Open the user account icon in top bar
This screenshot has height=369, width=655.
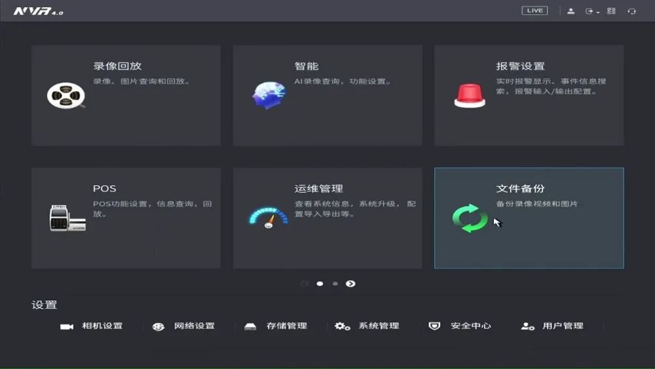click(571, 11)
